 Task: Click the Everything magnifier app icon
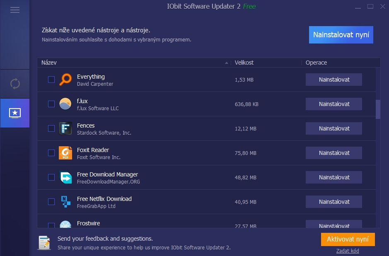point(65,80)
